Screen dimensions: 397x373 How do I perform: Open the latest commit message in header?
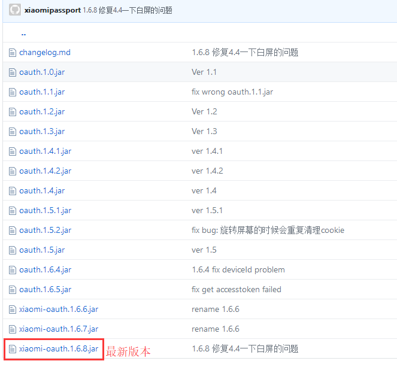click(128, 10)
